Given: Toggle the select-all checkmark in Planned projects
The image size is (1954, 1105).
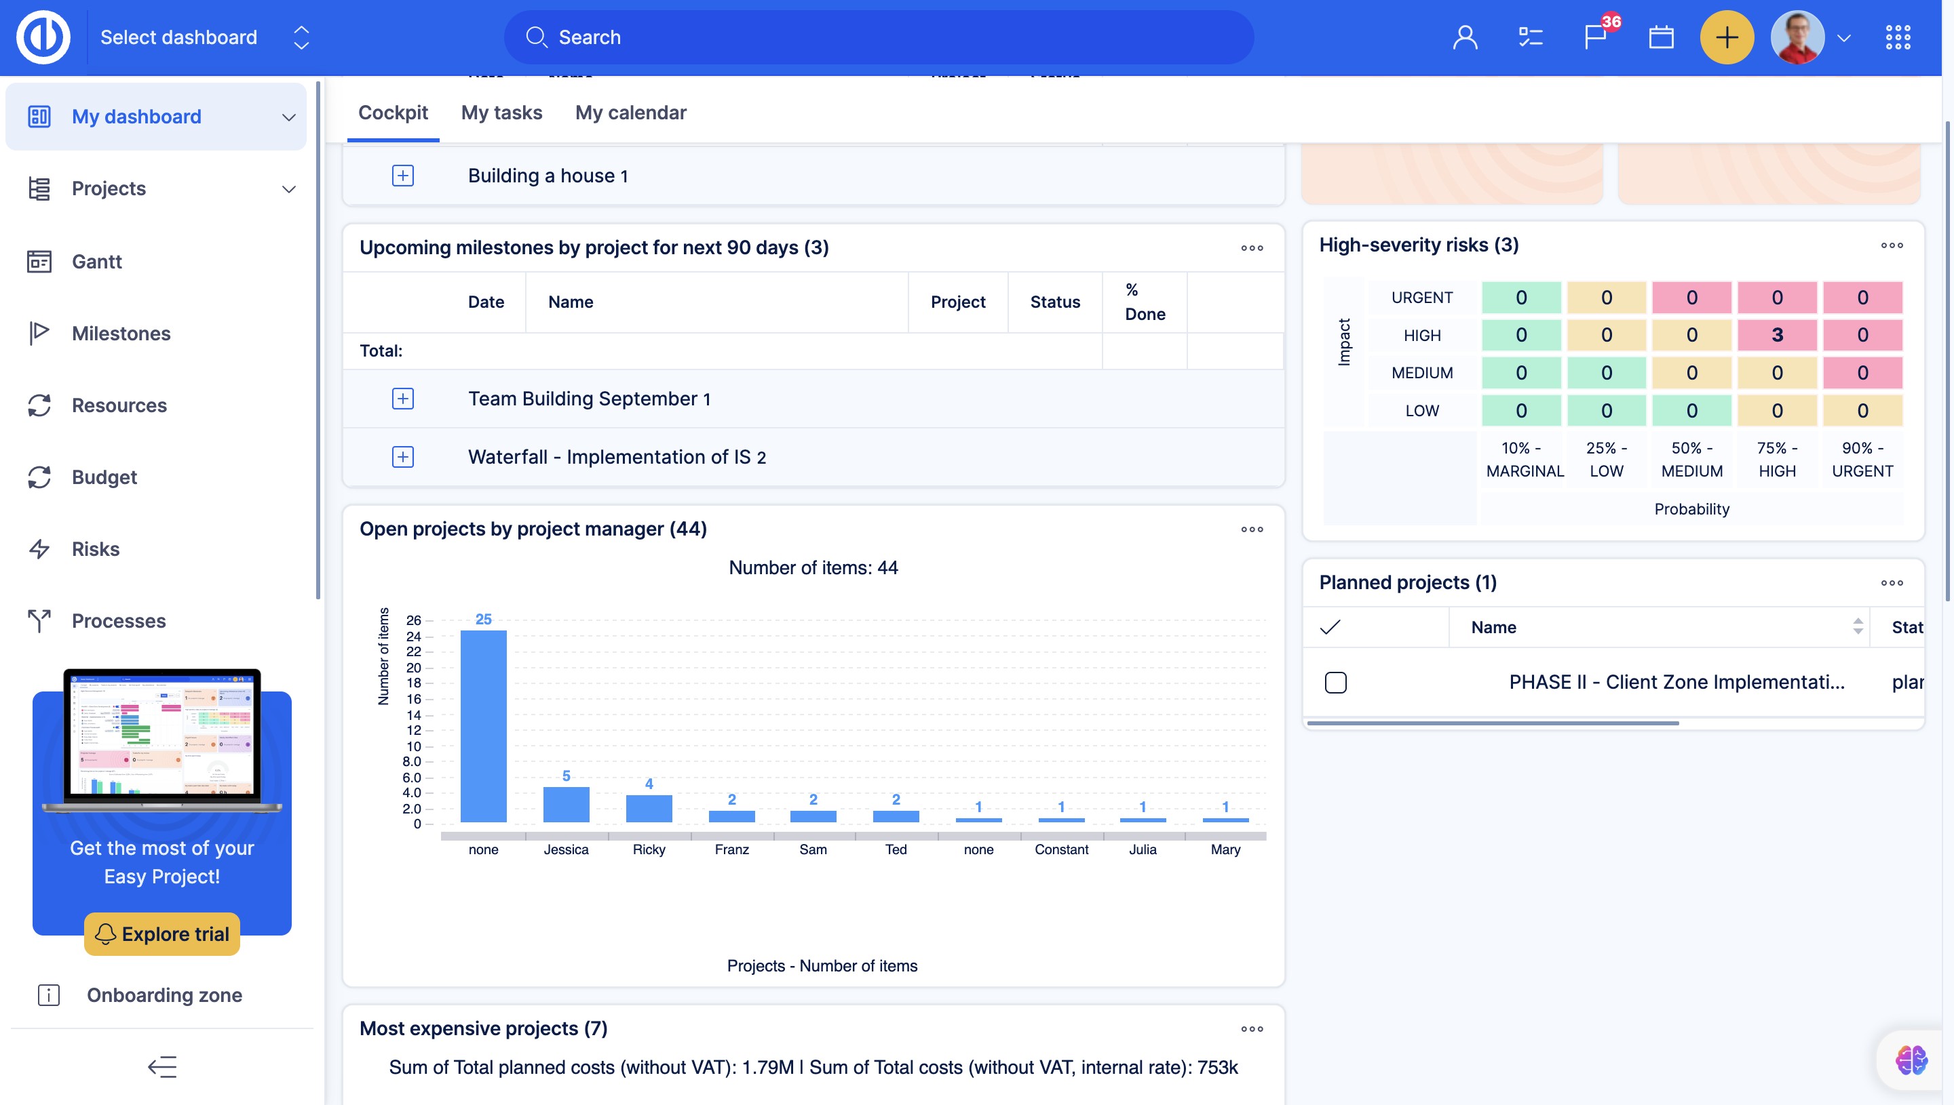Looking at the screenshot, I should pos(1330,627).
